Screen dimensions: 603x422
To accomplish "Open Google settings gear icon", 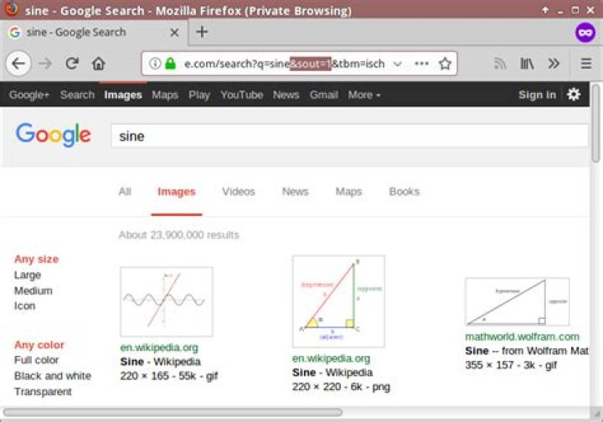I will point(574,94).
